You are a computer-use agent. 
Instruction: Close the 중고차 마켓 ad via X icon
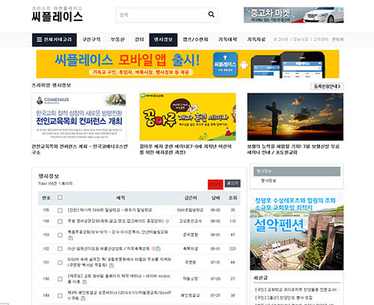click(341, 9)
